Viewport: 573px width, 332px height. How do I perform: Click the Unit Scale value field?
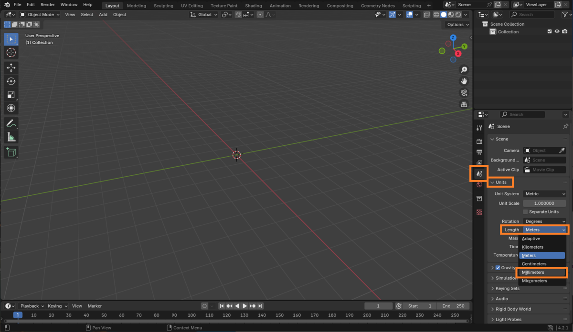click(x=545, y=203)
